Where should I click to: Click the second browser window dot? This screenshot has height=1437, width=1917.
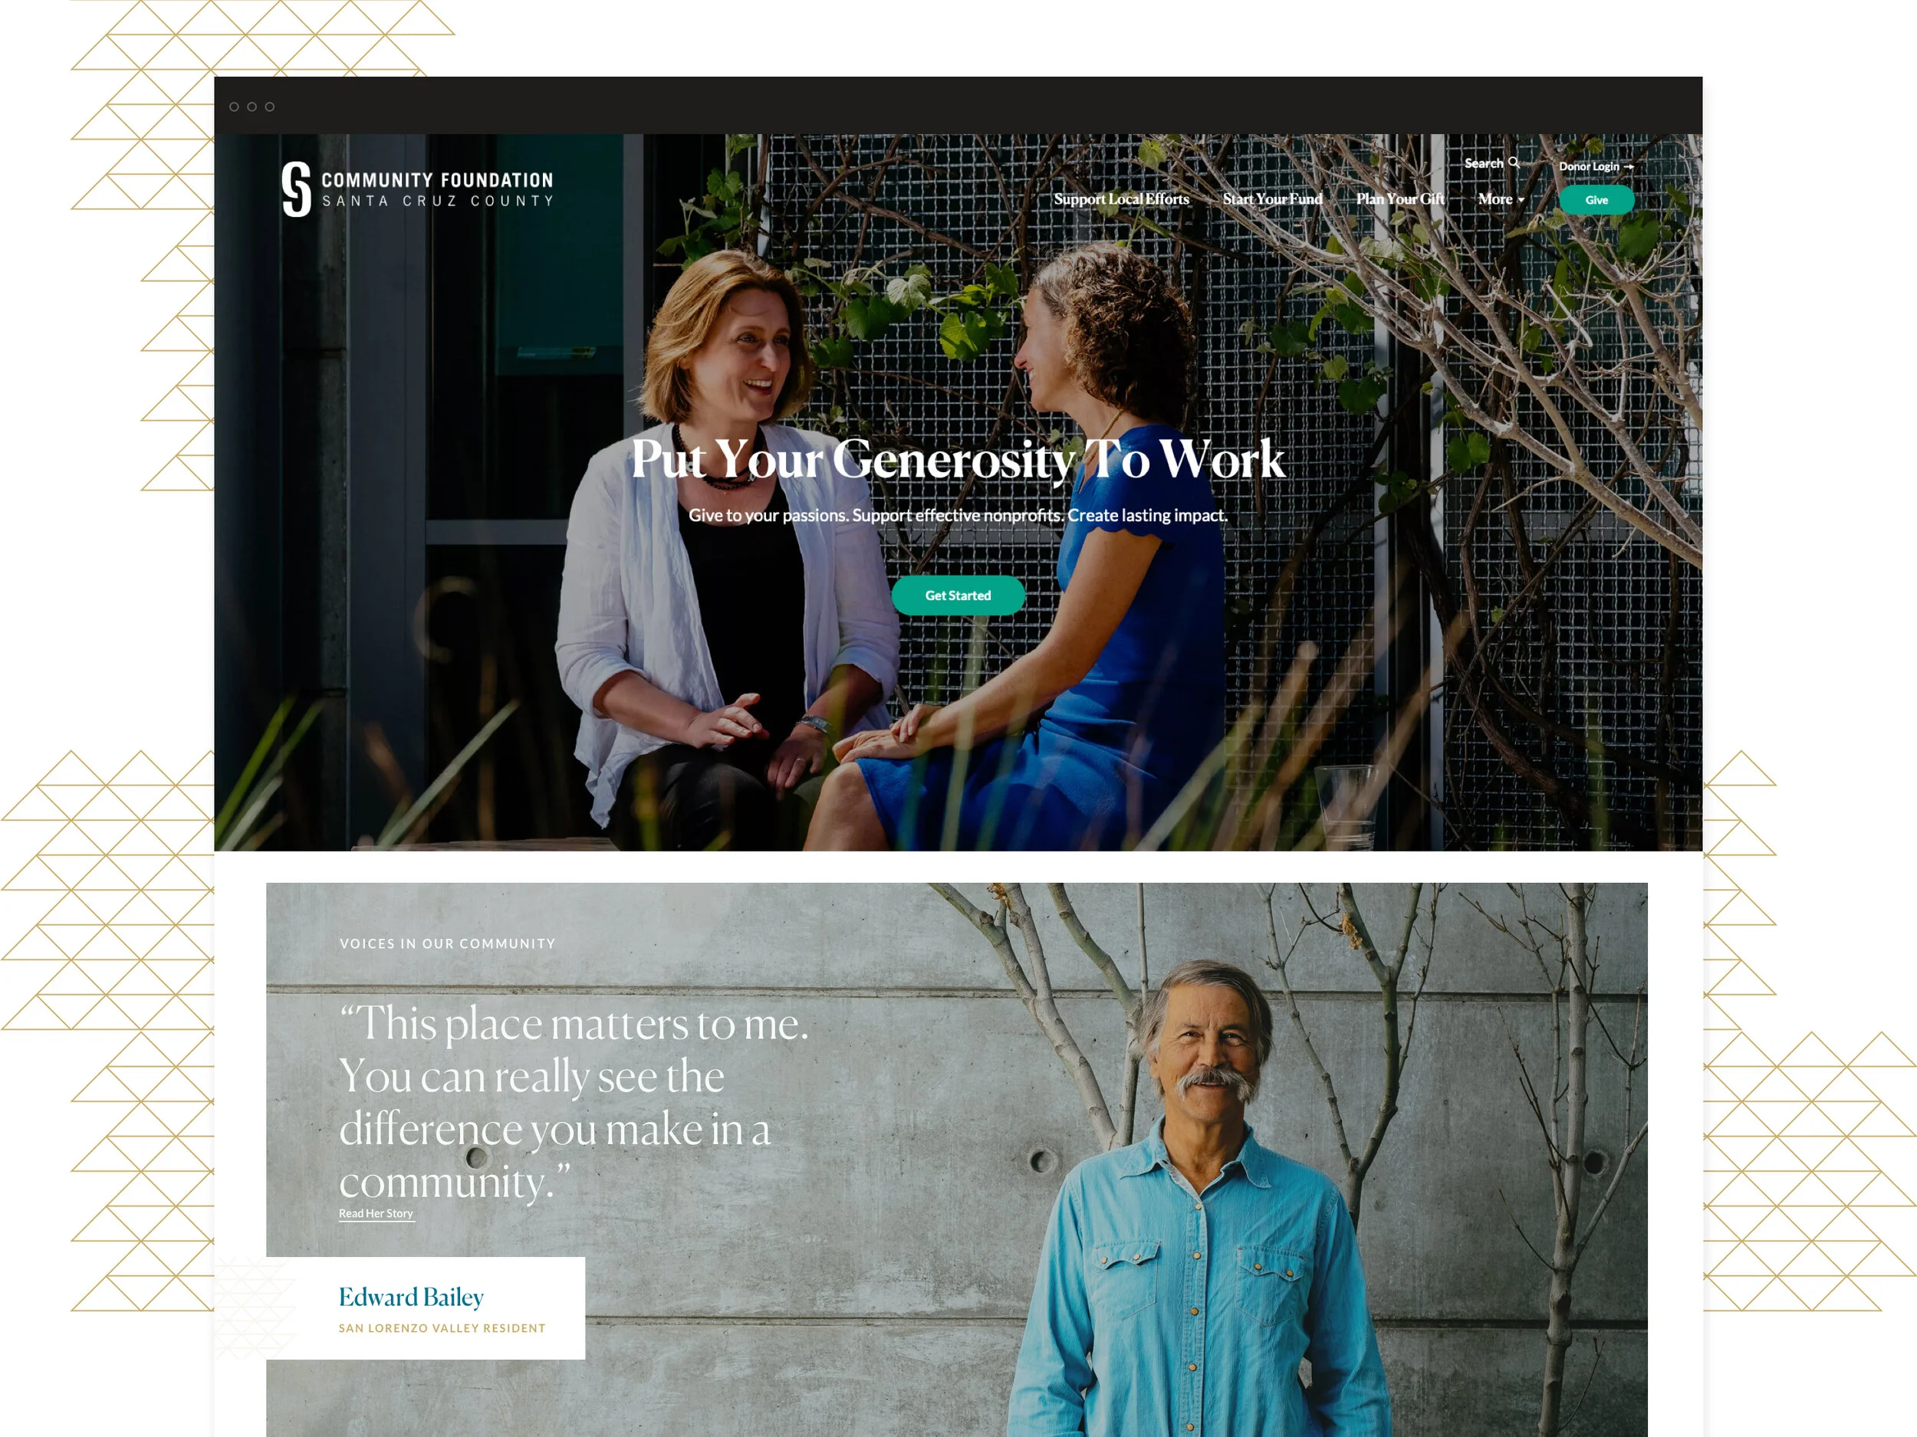point(252,107)
